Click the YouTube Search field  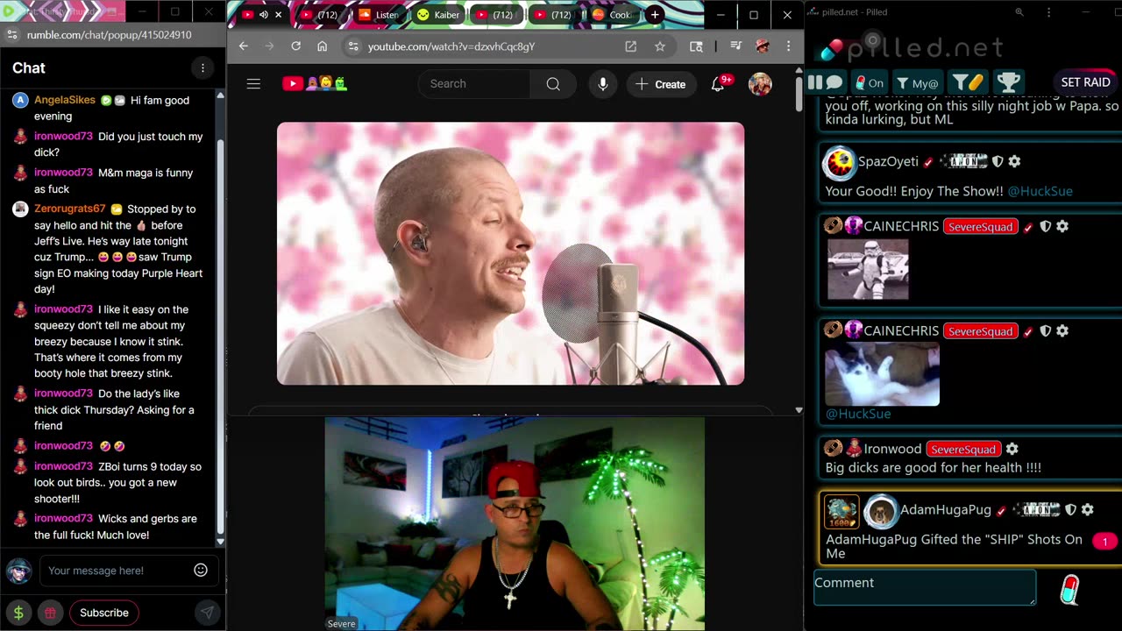coord(474,84)
